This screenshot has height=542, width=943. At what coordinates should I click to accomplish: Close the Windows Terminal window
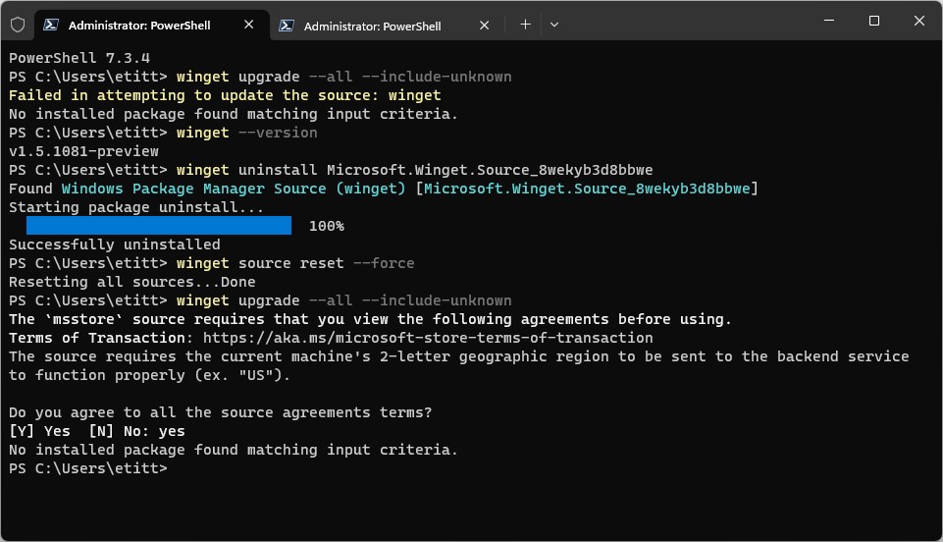pyautogui.click(x=918, y=22)
